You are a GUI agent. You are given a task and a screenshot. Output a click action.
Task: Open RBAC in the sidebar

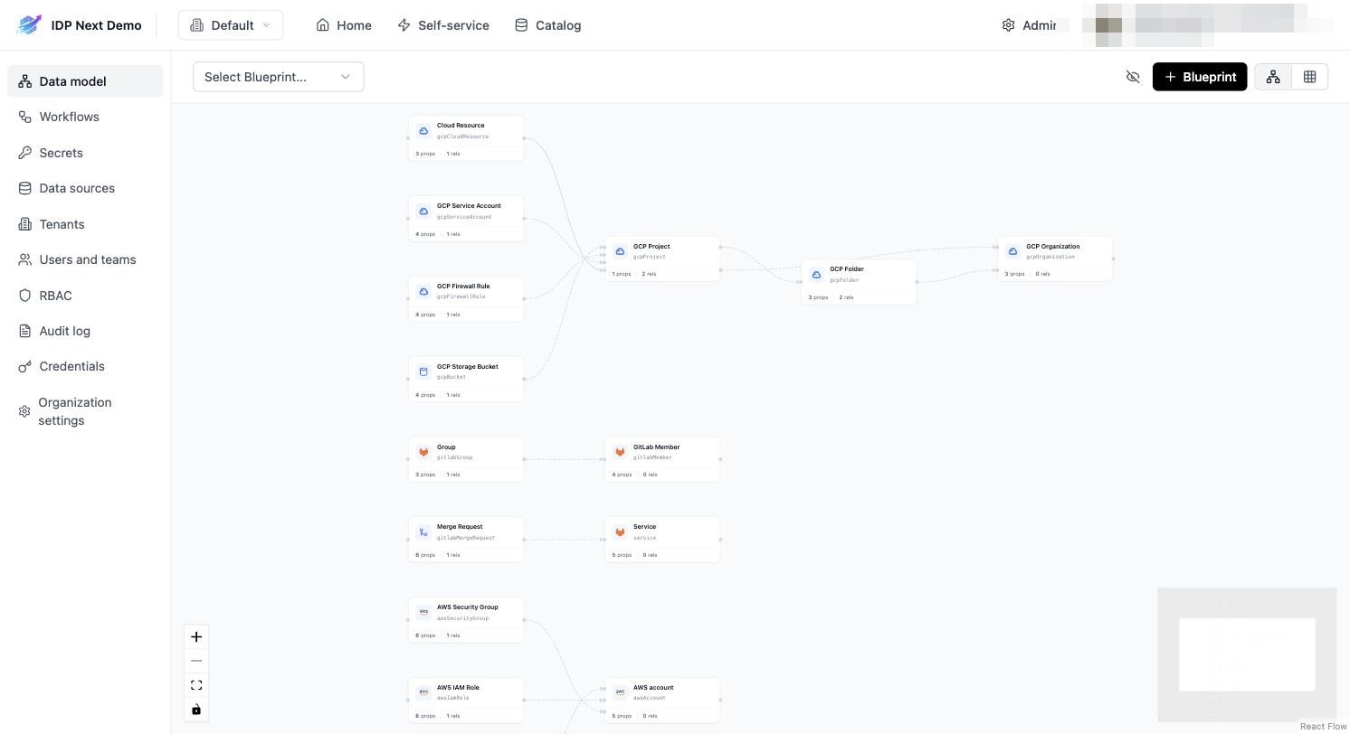(x=85, y=296)
